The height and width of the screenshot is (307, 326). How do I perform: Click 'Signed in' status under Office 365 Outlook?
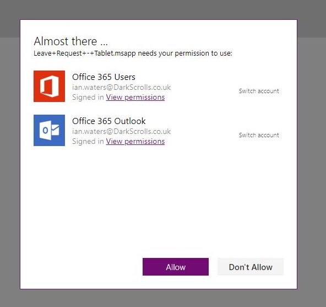click(x=88, y=141)
